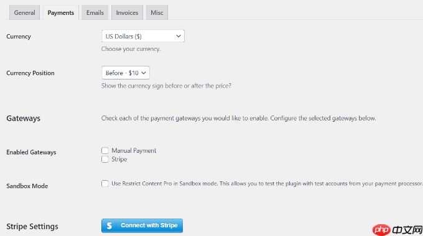The height and width of the screenshot is (236, 423).
Task: Enable the Manual Payment gateway checkbox
Action: (105, 150)
